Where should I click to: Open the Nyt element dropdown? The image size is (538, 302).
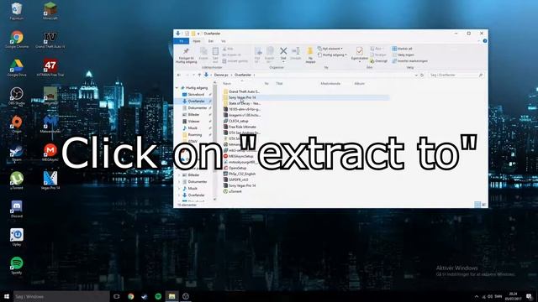pos(330,49)
